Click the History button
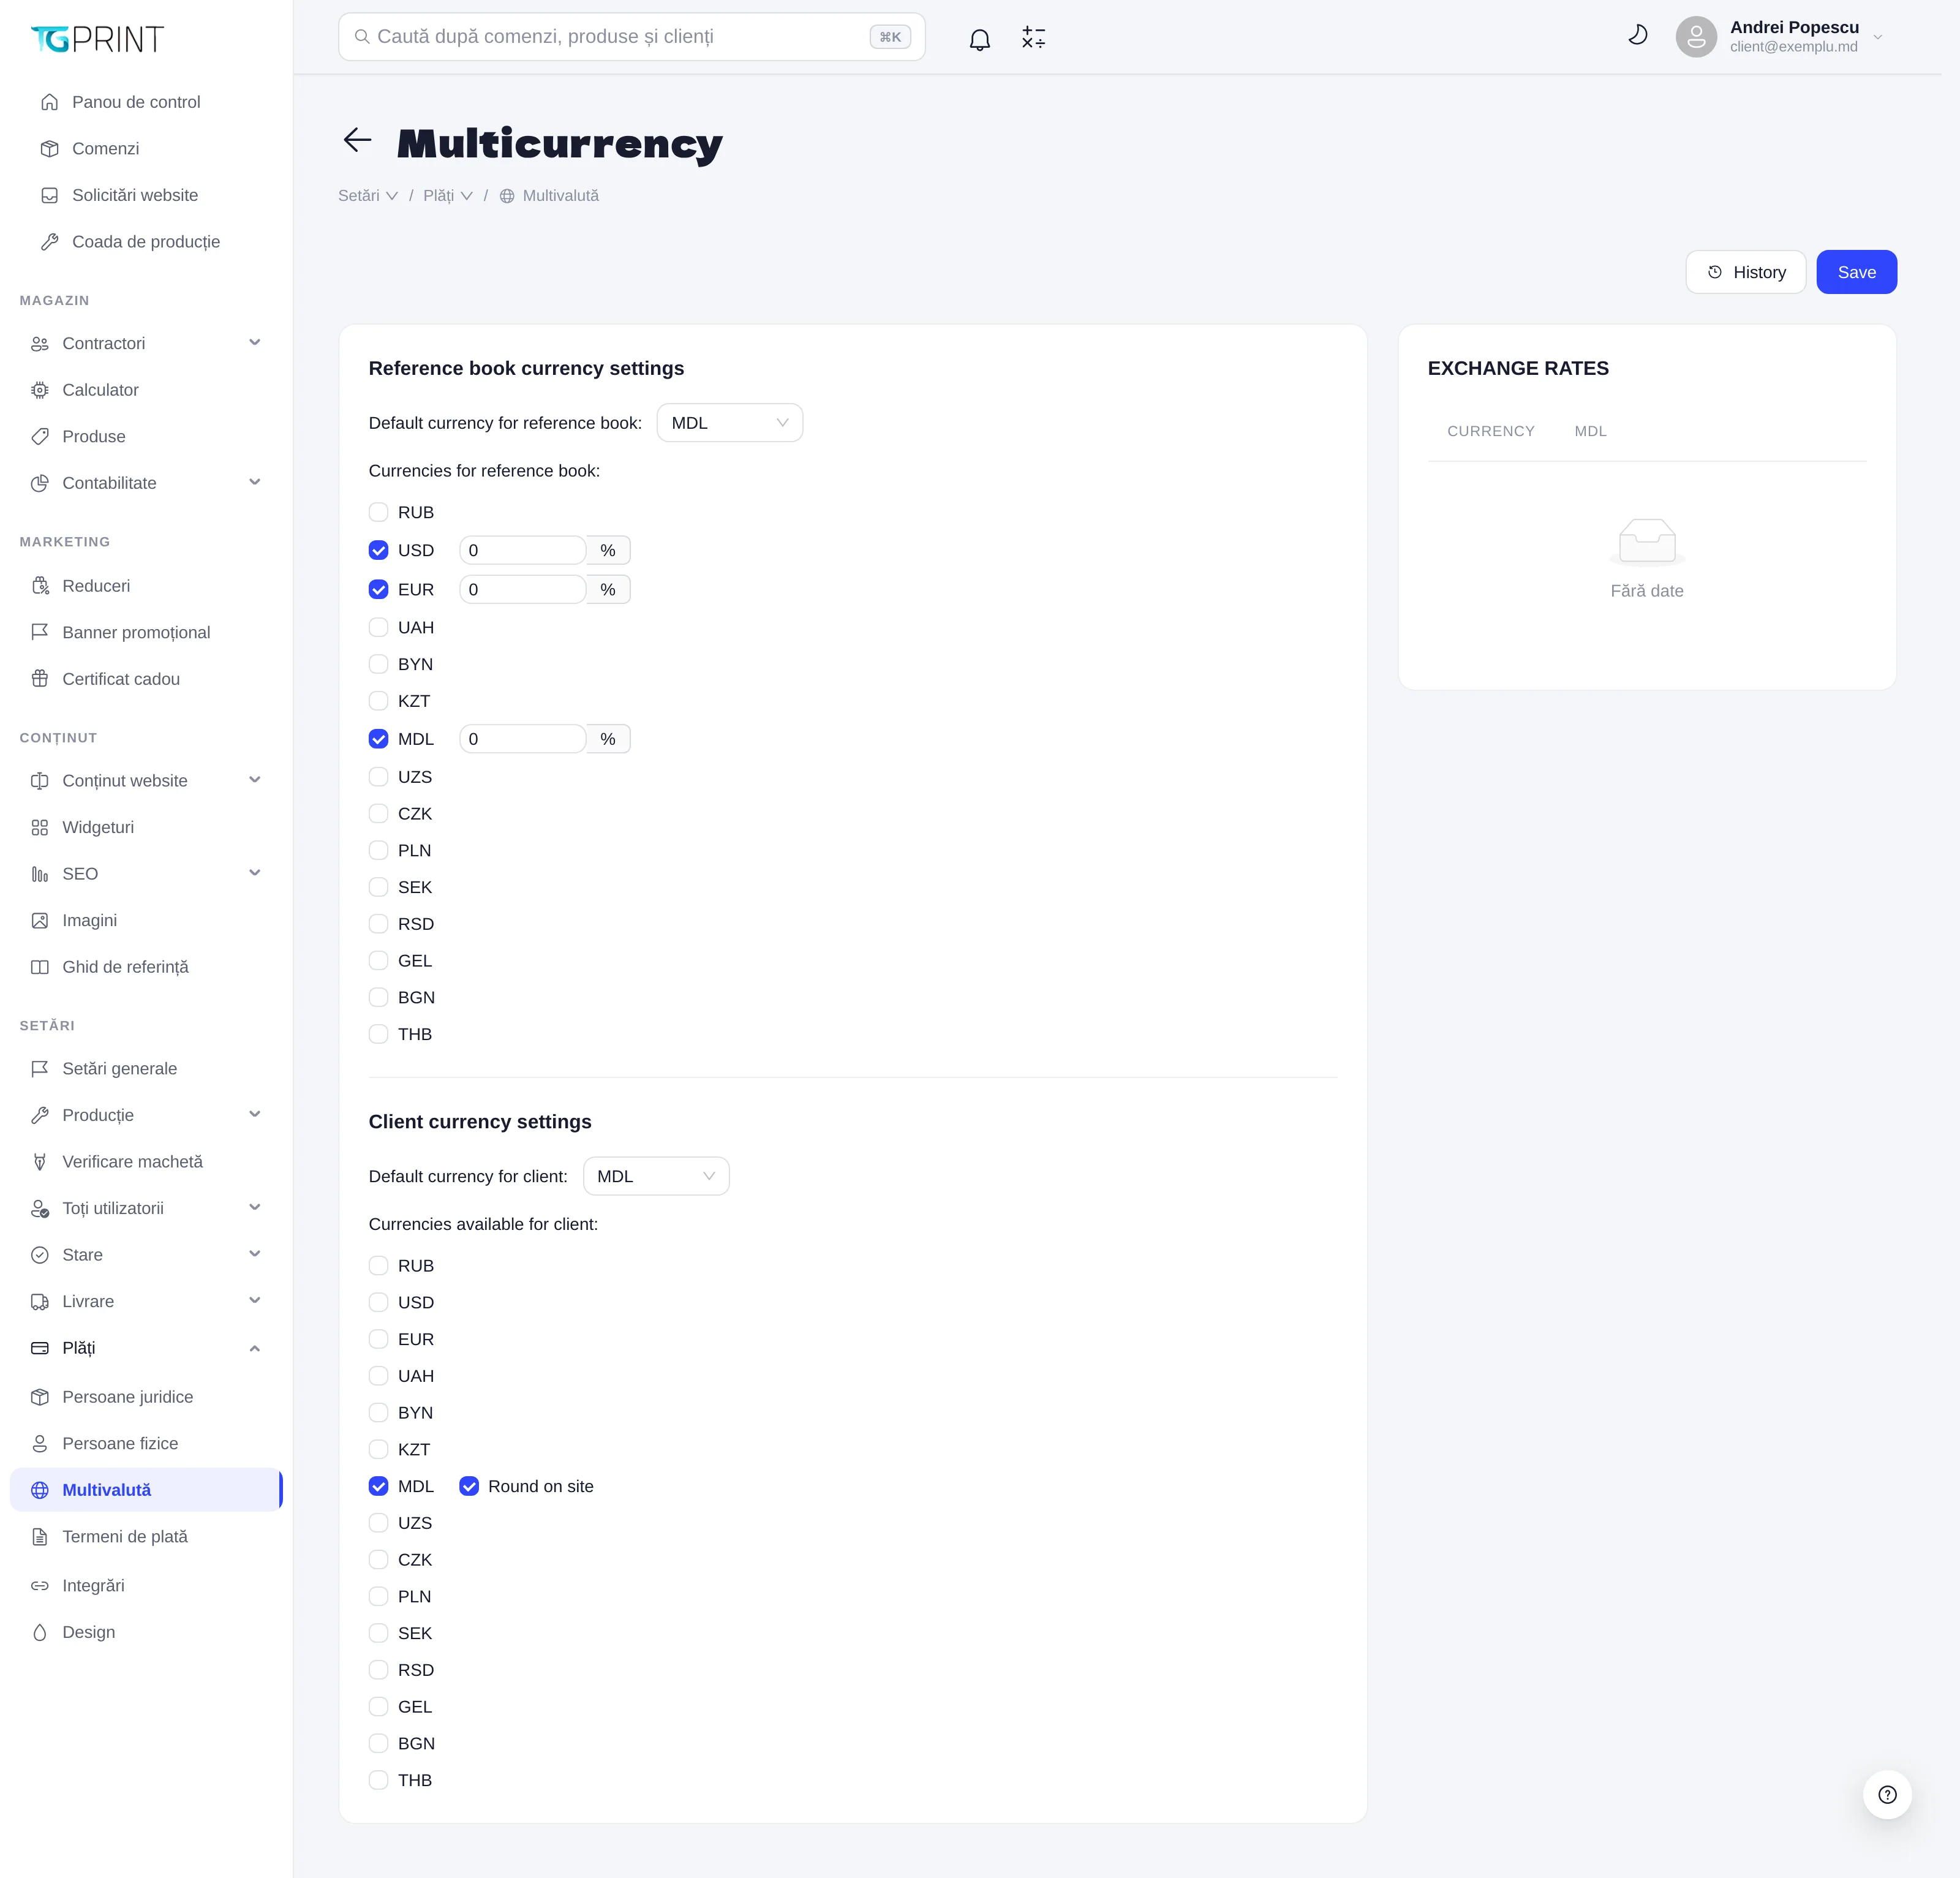 click(1745, 272)
